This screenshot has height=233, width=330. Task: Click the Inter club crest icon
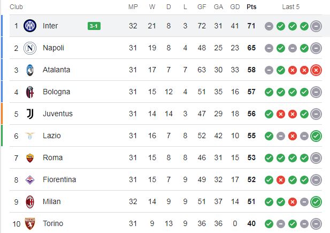30,26
